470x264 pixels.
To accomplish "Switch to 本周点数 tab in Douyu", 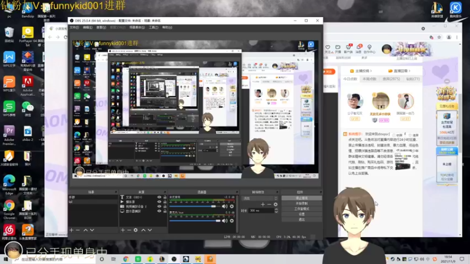I will [x=370, y=79].
